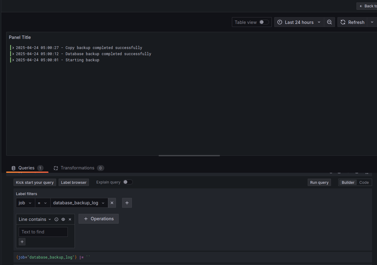Remove the database_backup_log label filter
Viewport: 377px width, 265px height.
tap(112, 203)
